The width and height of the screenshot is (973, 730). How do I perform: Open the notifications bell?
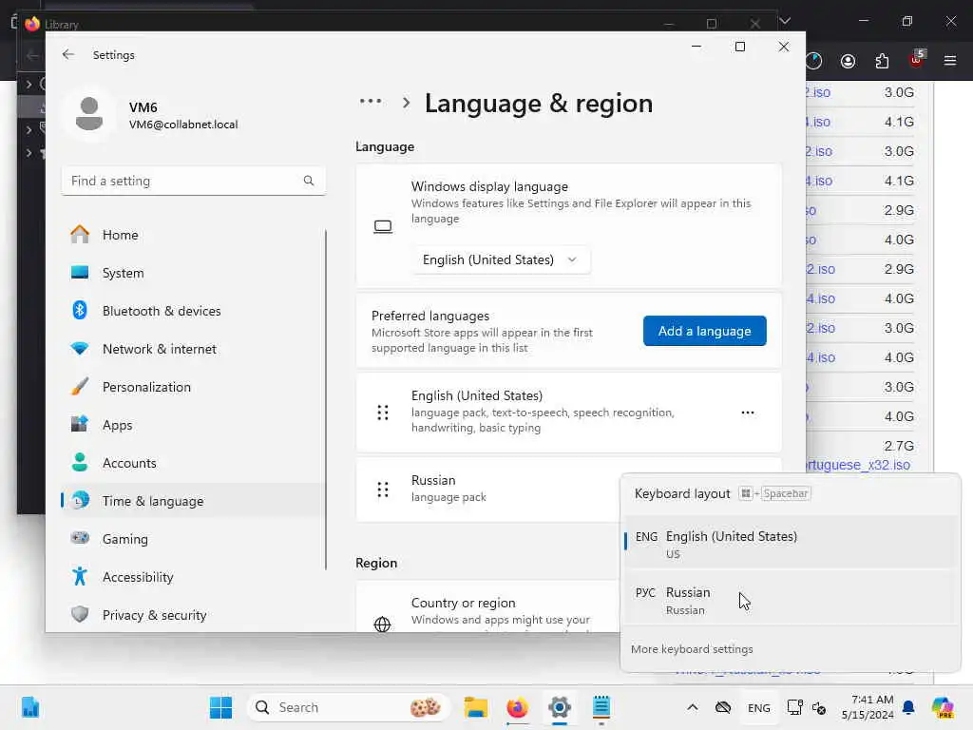[908, 707]
